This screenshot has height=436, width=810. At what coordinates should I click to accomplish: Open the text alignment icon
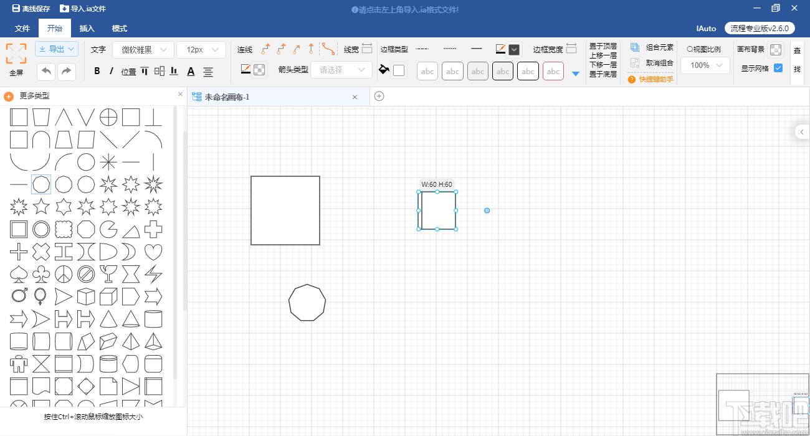[x=208, y=72]
